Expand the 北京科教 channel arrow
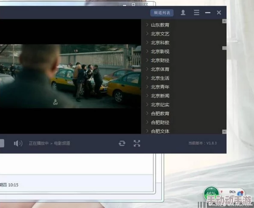Image resolution: width=254 pixels, height=208 pixels. point(147,43)
